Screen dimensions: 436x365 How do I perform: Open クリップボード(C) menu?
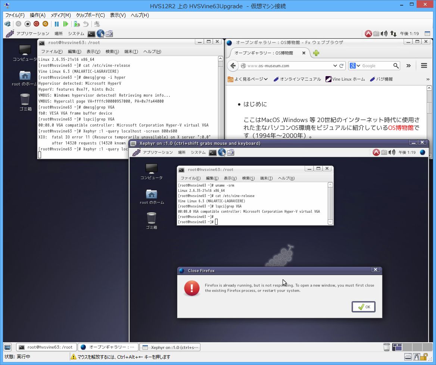pos(90,15)
